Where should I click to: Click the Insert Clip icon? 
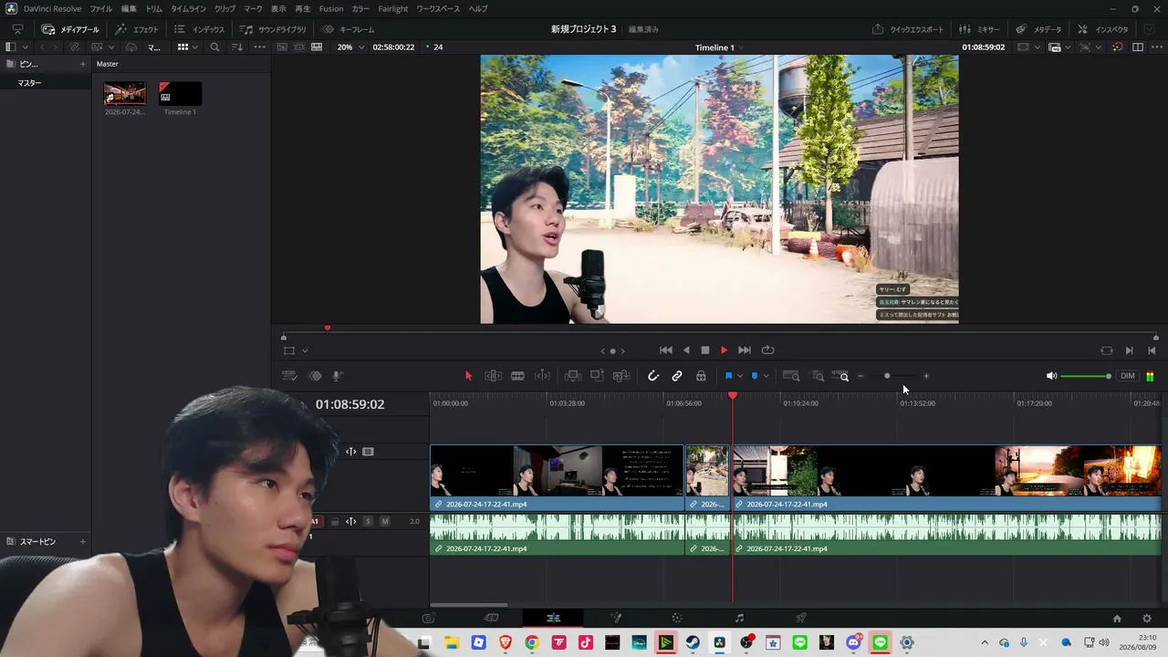pyautogui.click(x=573, y=376)
